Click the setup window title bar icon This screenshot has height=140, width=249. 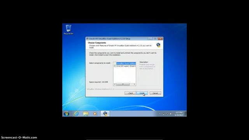87,39
